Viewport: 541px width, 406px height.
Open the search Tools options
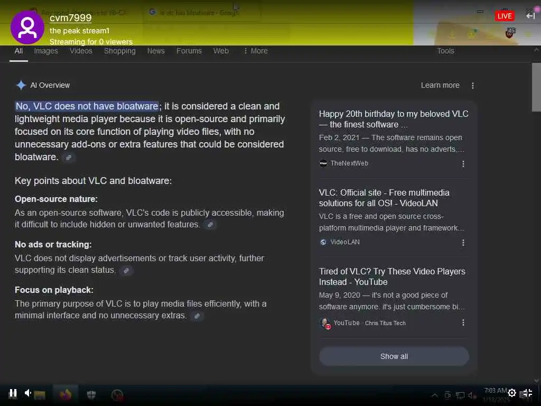point(445,51)
